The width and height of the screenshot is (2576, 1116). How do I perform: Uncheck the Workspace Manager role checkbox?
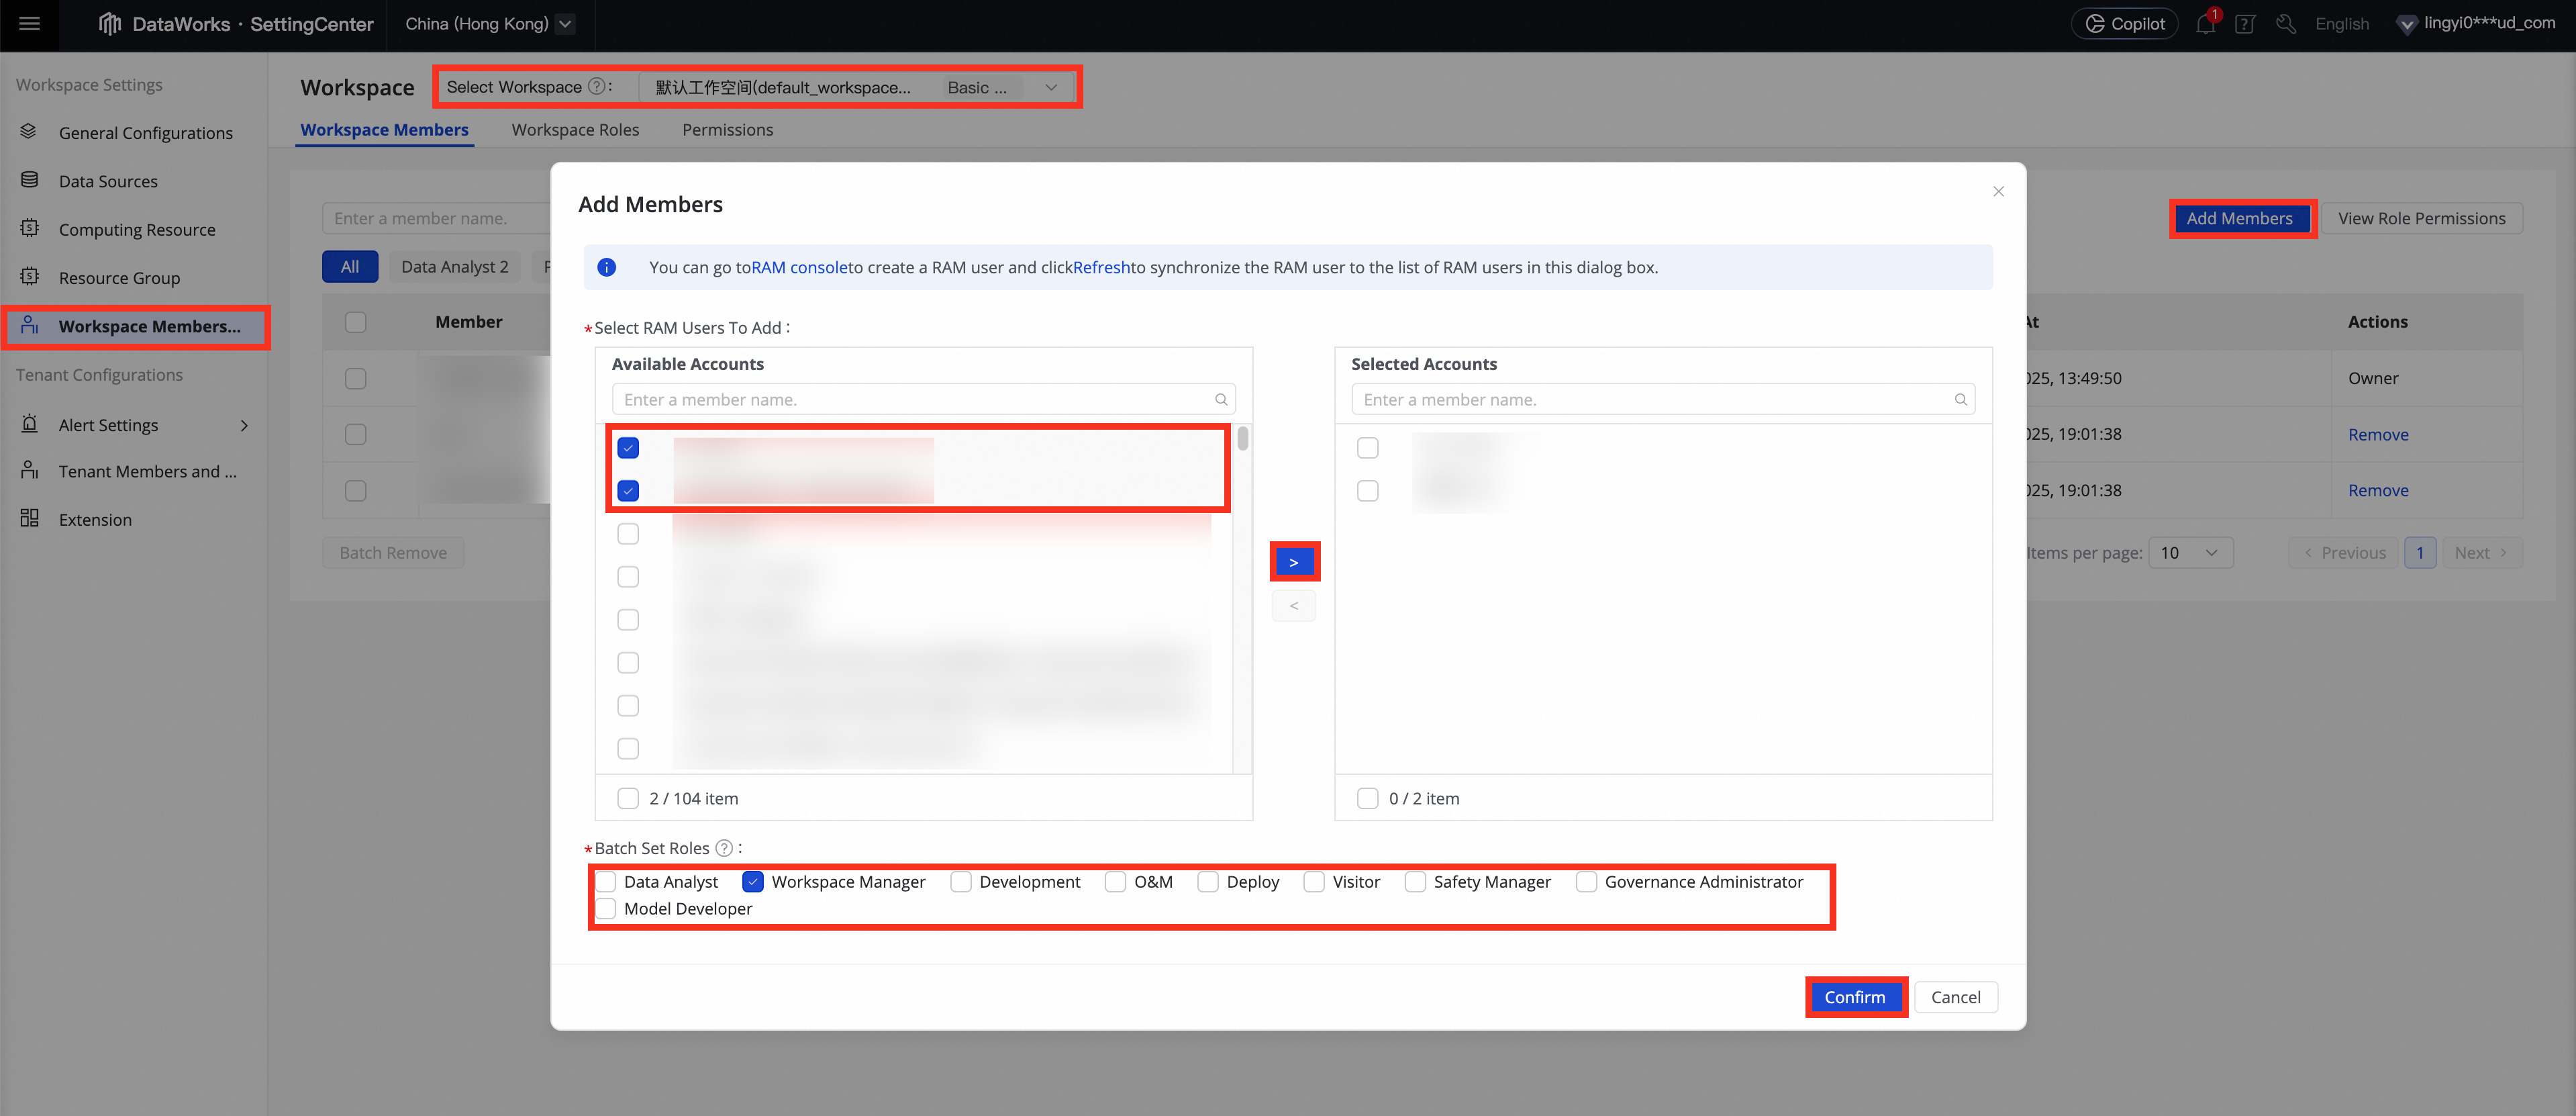(753, 881)
